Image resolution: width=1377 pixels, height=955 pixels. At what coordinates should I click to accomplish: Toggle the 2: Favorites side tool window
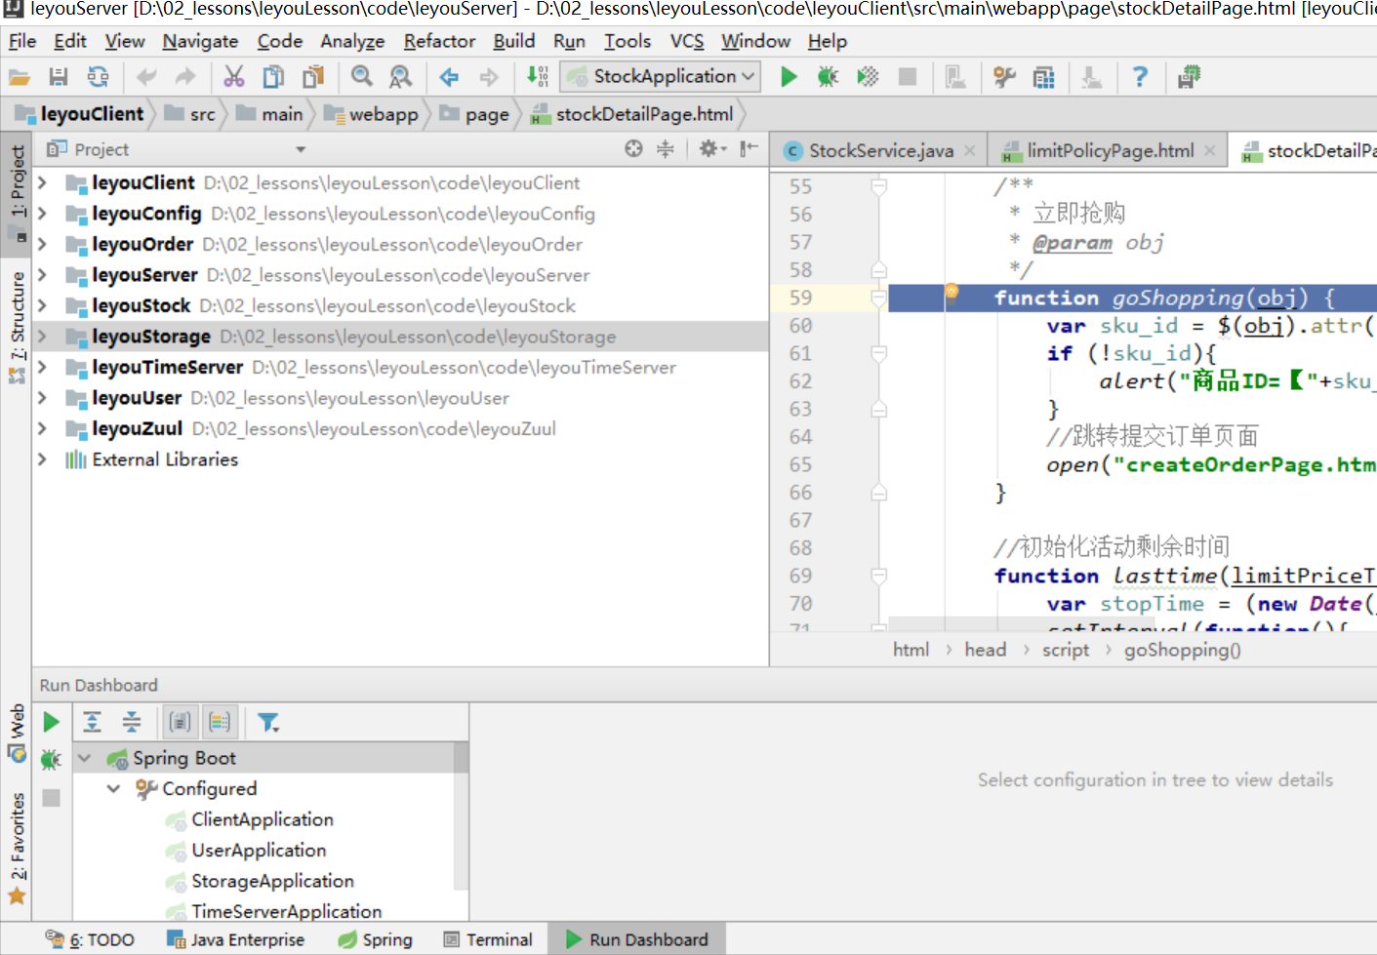[x=17, y=849]
